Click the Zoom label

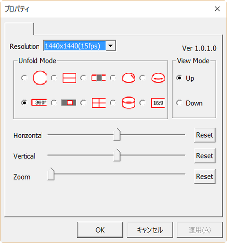point(22,177)
